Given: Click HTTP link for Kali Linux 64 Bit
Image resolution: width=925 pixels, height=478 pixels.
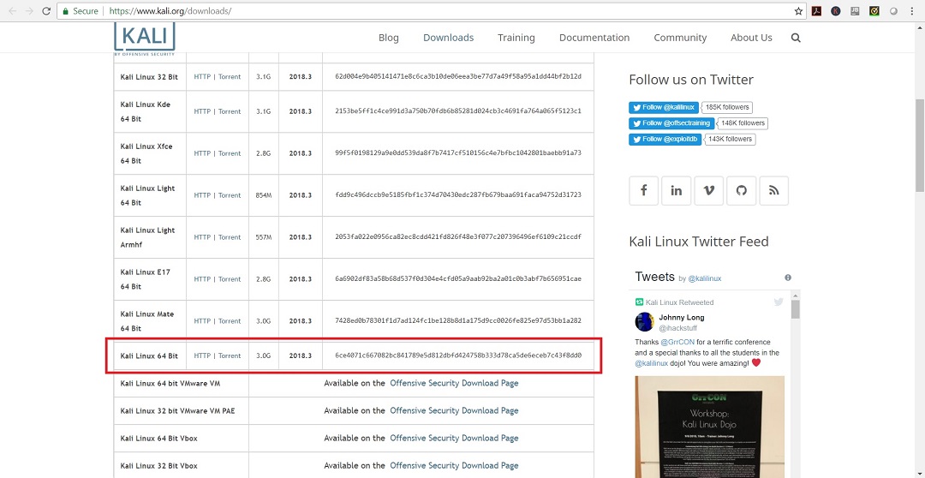Looking at the screenshot, I should point(202,356).
